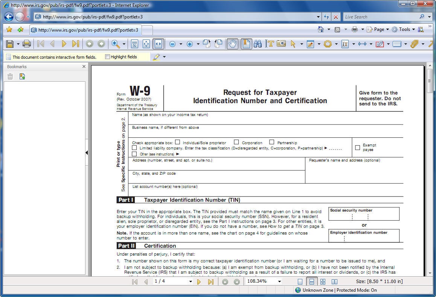Expand the Zoom In tool dropdown arrow

(124, 44)
